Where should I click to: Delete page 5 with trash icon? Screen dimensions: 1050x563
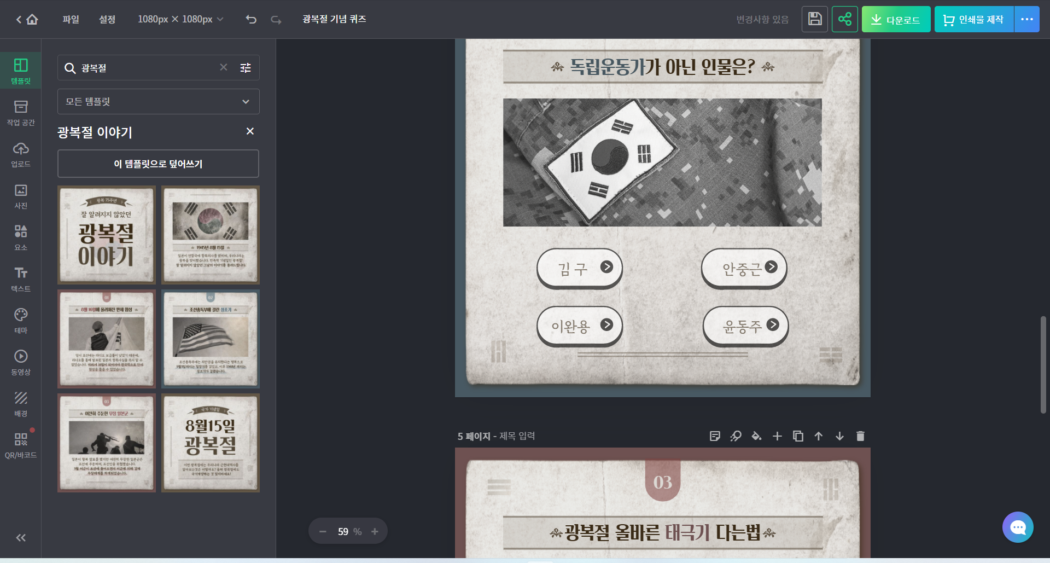[x=860, y=436]
